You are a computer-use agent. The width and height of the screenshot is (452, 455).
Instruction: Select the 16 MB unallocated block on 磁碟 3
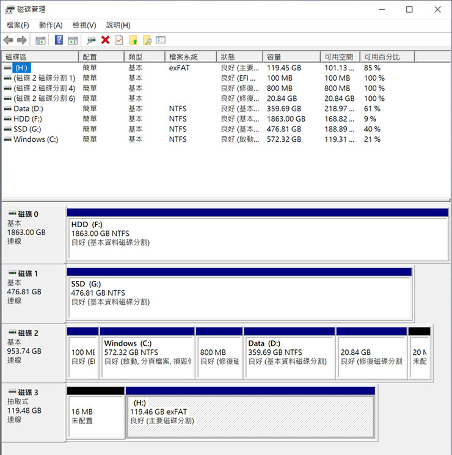95,417
